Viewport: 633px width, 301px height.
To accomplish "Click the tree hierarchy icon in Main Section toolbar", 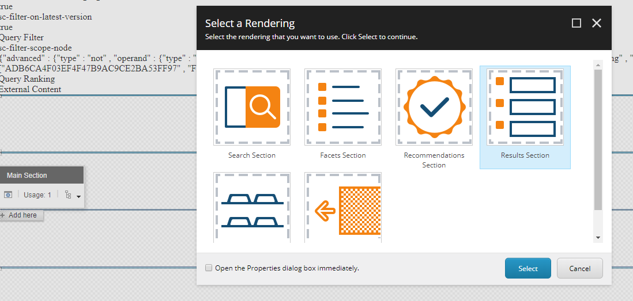I will [69, 195].
